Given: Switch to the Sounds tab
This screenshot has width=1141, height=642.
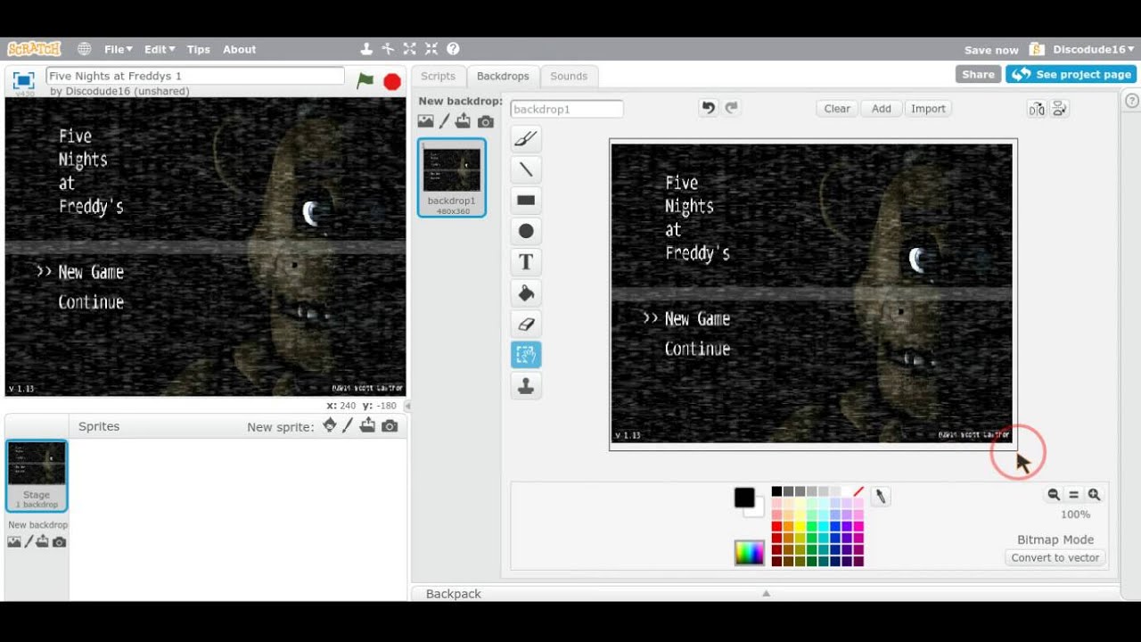Looking at the screenshot, I should (x=569, y=77).
